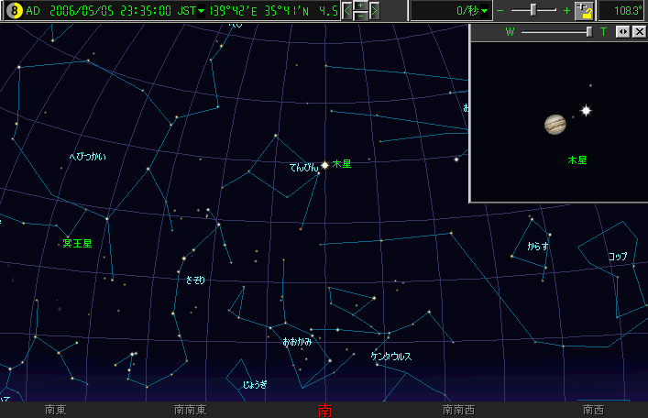648x418 pixels.
Task: Click the red 南 compass direction marker
Action: [324, 410]
